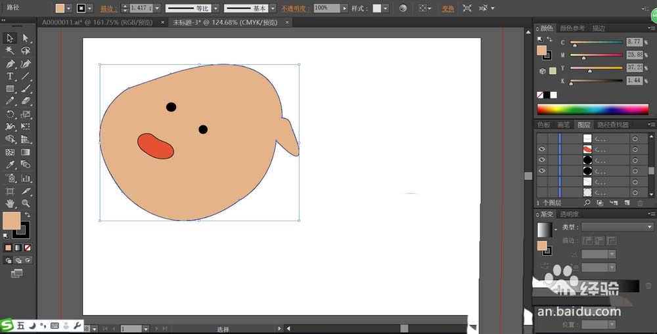Viewport: 657px width, 334px height.
Task: Click the 不透明度 (Opacity) link
Action: point(294,9)
